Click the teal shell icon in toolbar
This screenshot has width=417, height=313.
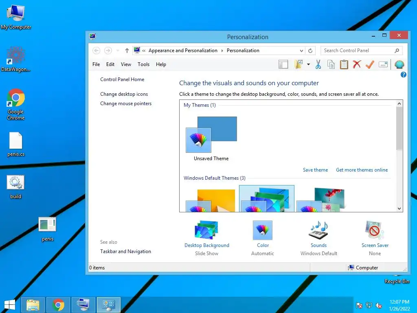(399, 64)
